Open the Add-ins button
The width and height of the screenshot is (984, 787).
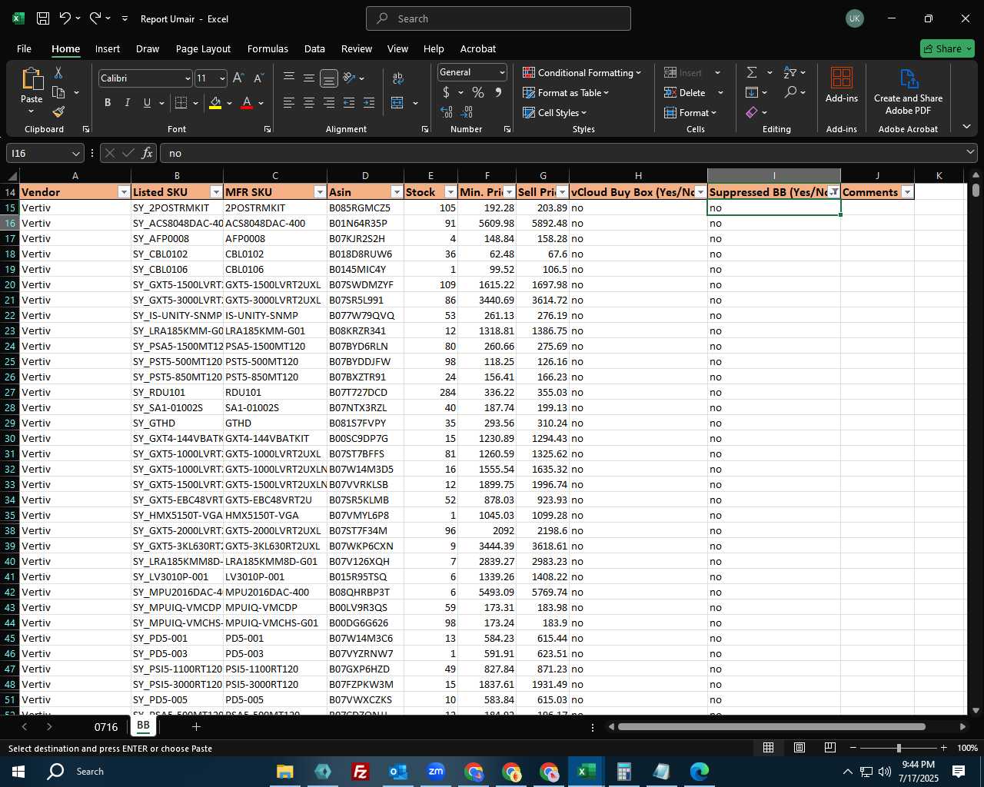842,85
